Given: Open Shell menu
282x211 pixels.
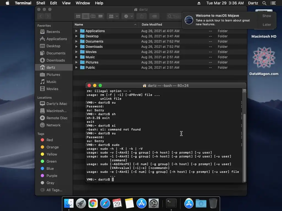Looking at the screenshot, I should (x=41, y=3).
